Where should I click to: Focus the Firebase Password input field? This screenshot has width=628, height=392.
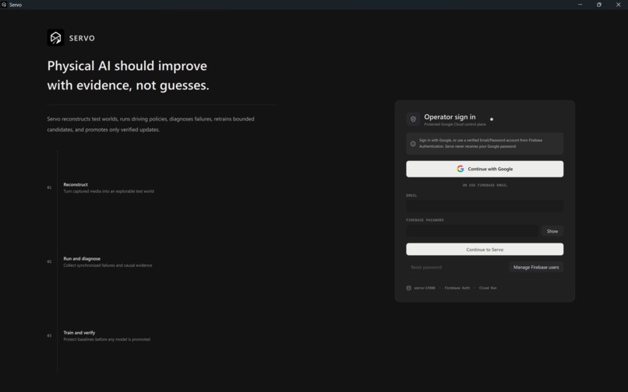tap(472, 231)
